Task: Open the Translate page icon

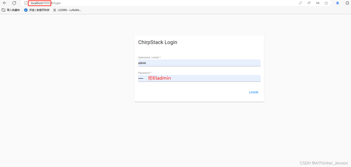Action: pyautogui.click(x=318, y=3)
